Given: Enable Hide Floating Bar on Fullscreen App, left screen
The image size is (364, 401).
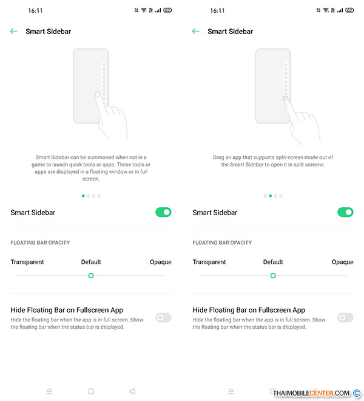Looking at the screenshot, I should [163, 317].
